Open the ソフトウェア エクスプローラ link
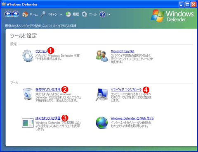The image size is (198, 152). (x=126, y=90)
